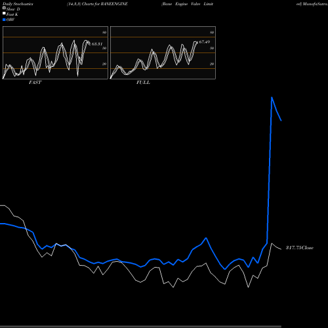Viewport: 328px width, 328px height.
Task: Select the FULL stochastic chart thumbnail
Action: (x=163, y=52)
